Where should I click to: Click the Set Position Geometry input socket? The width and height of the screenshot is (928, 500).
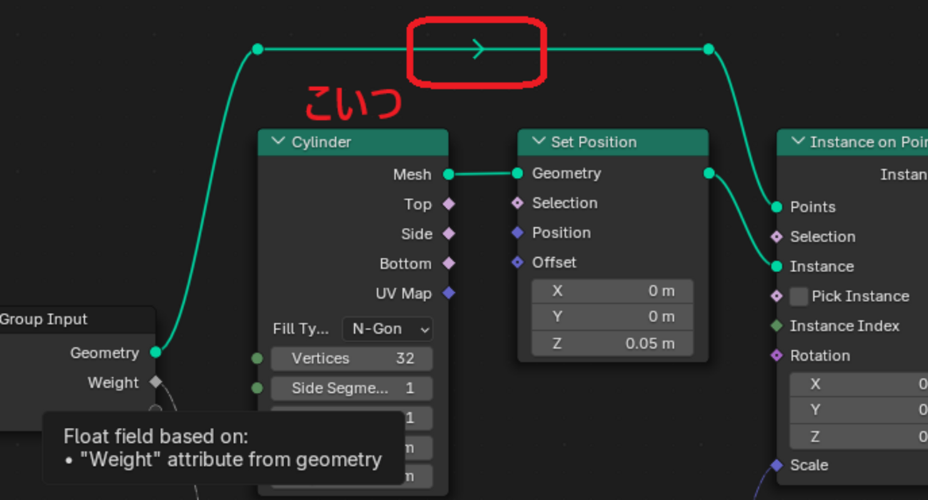click(x=518, y=173)
